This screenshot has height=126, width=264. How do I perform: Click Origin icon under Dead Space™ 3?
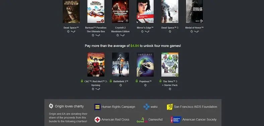point(170,31)
